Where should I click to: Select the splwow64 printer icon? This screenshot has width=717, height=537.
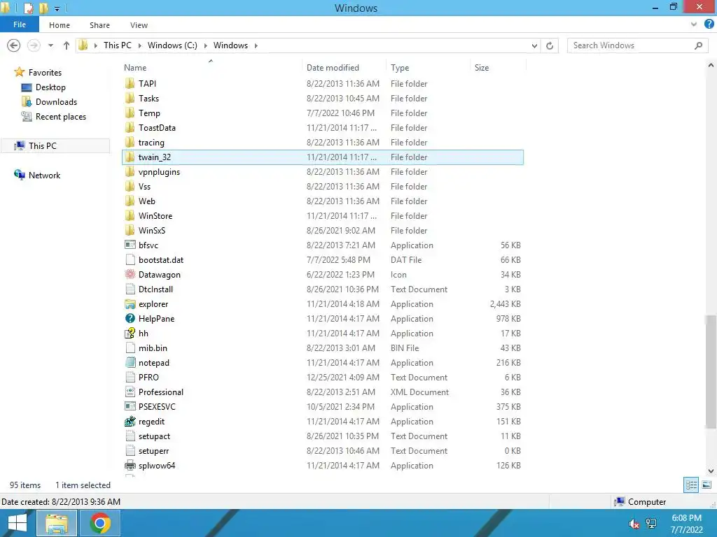130,465
